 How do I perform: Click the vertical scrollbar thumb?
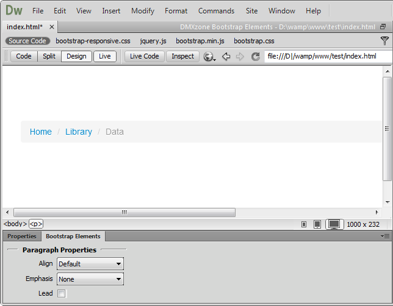tap(388, 129)
